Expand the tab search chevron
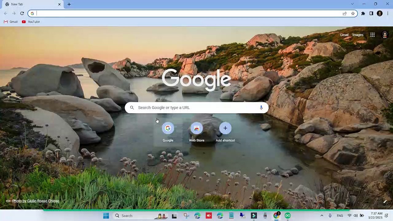Image resolution: width=393 pixels, height=221 pixels. [352, 4]
